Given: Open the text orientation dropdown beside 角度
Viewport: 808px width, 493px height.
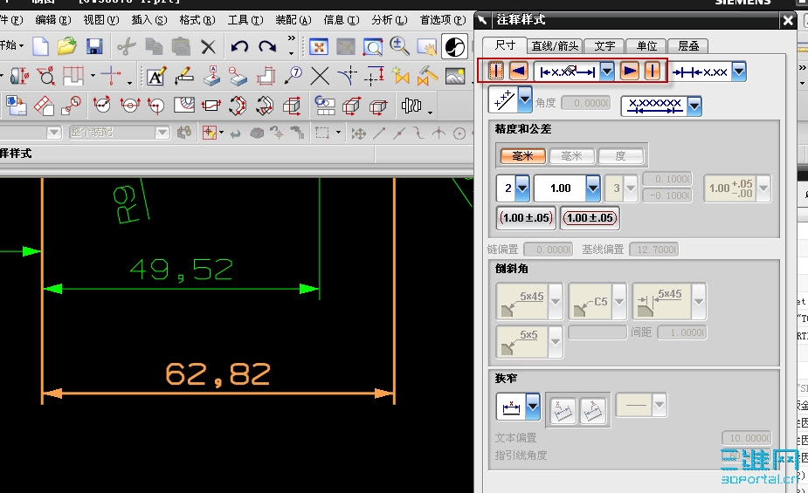Looking at the screenshot, I should pyautogui.click(x=525, y=99).
